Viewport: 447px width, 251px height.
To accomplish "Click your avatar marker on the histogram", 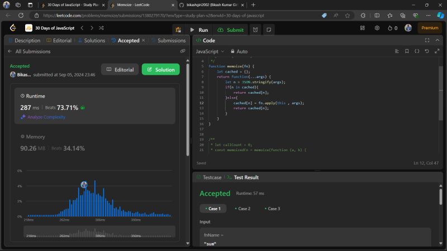I will [84, 185].
